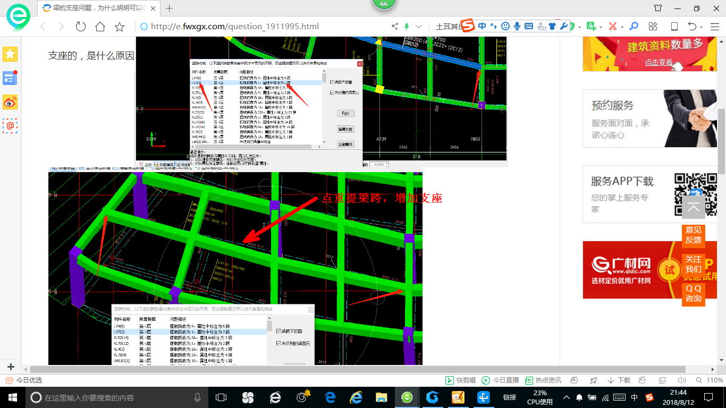Toggle the Sogou 中 Chinese input mode
Screen dimensions: 726x408
482,25
